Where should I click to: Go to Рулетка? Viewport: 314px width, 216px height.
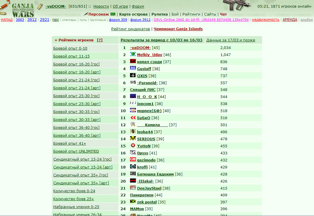point(159,14)
